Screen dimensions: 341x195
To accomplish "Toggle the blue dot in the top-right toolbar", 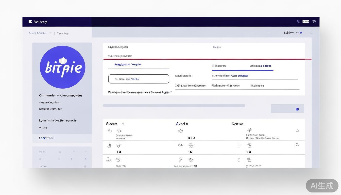I will [301, 33].
